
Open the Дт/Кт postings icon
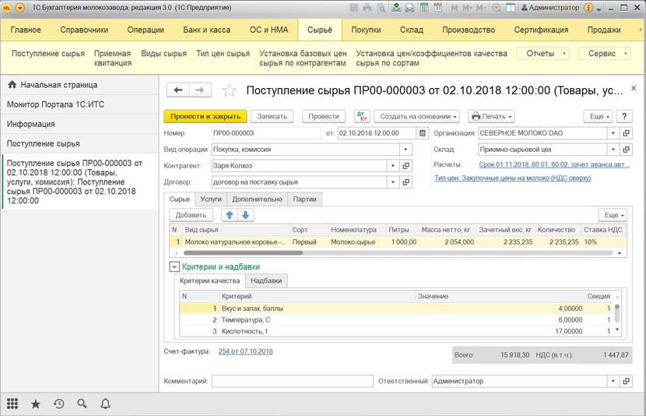pyautogui.click(x=361, y=116)
